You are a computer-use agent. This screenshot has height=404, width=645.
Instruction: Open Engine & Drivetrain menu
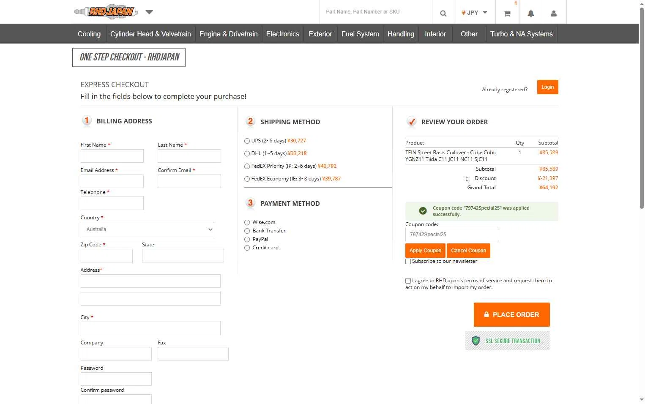tap(229, 34)
